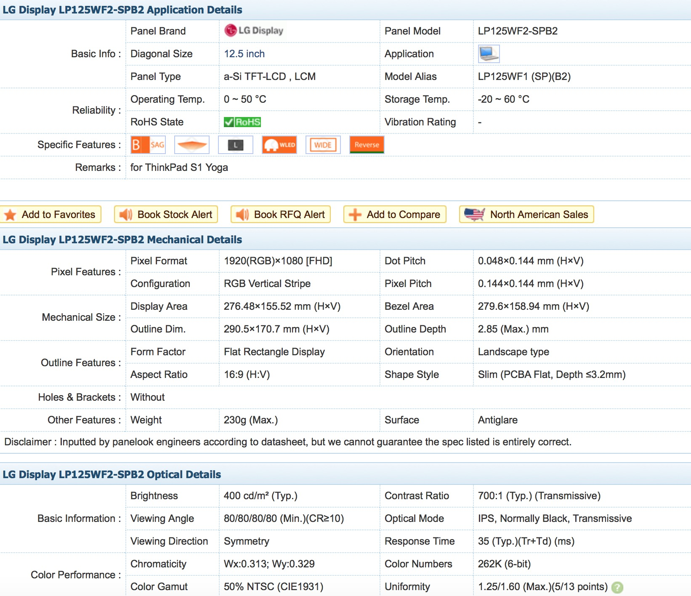Select storage temp -20 ~ 60 °C
The image size is (691, 596).
click(x=504, y=99)
